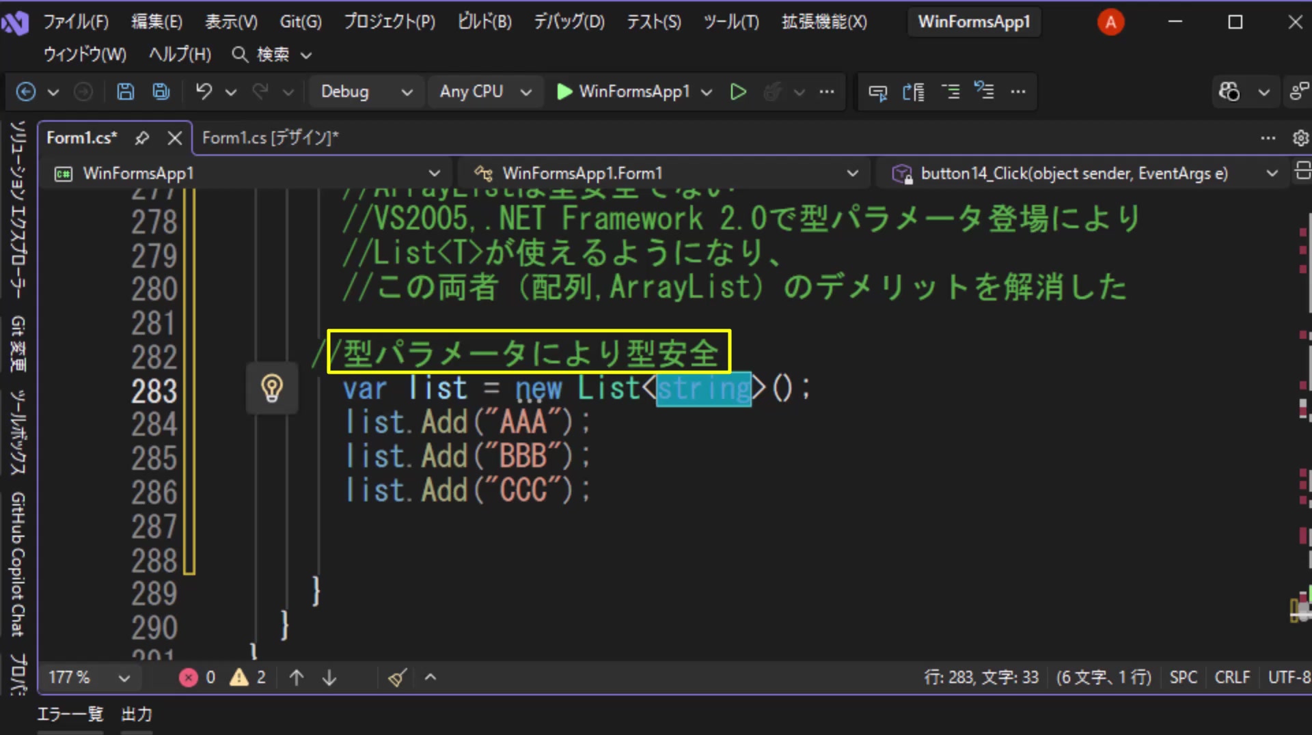Open the 177 % zoom dropdown

[x=89, y=677]
